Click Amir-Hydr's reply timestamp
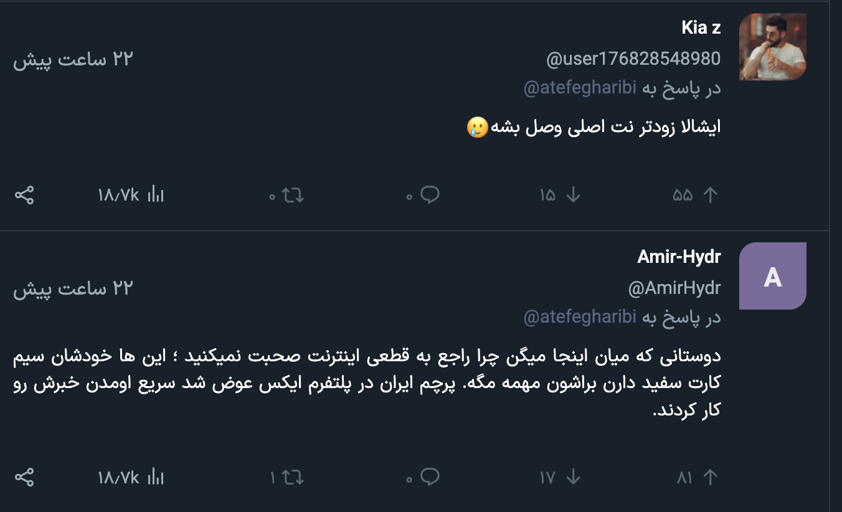The height and width of the screenshot is (512, 842). [73, 288]
